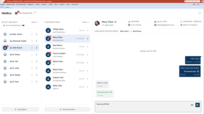Select the Dr John mailbox name
Viewport: 204px width, 114px height.
16,68
